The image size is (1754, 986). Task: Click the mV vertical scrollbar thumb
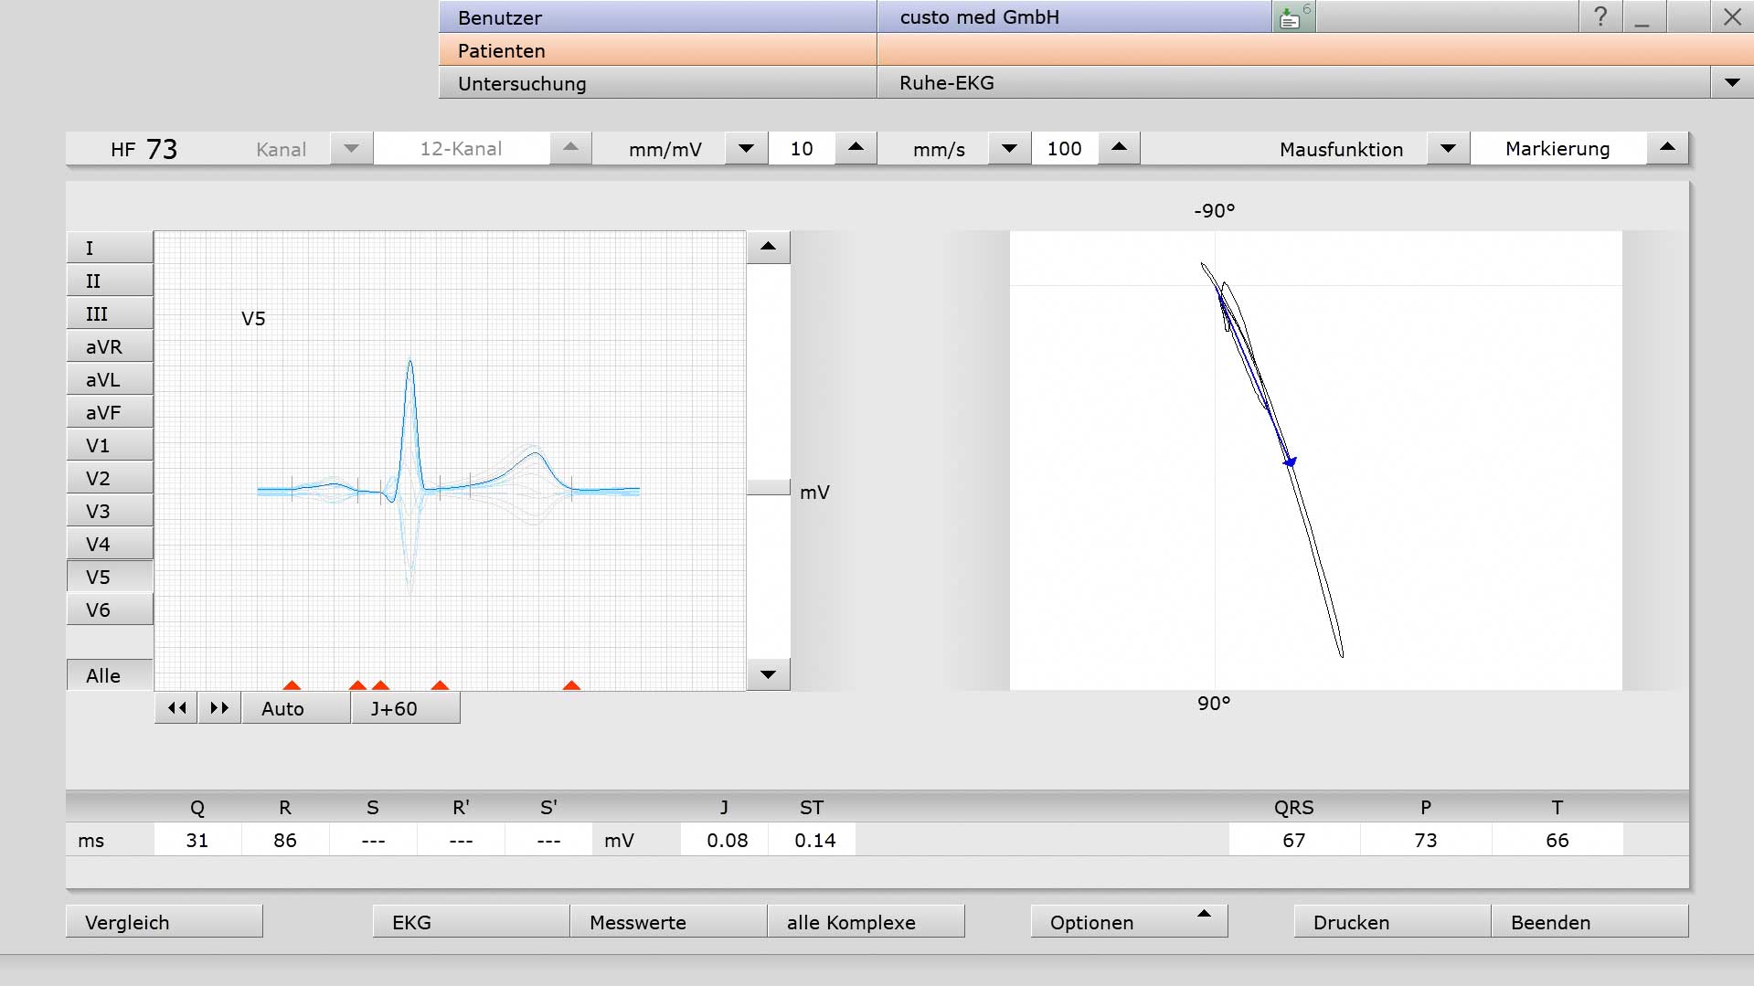[768, 487]
